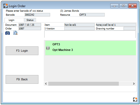This screenshot has height=105, width=140.
Task: Select the database cylinder icon beside OPT3
Action: [x=48, y=48]
